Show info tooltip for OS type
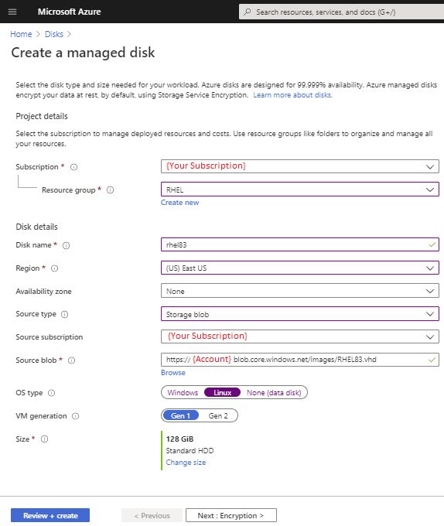The height and width of the screenshot is (526, 444). [x=51, y=393]
